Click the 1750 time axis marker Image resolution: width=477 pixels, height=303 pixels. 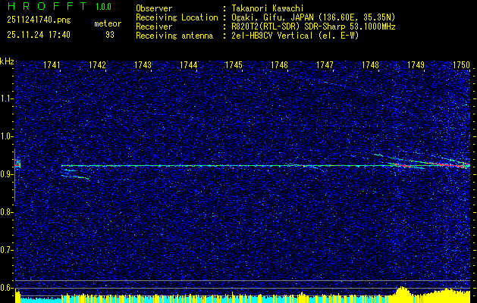pos(462,64)
